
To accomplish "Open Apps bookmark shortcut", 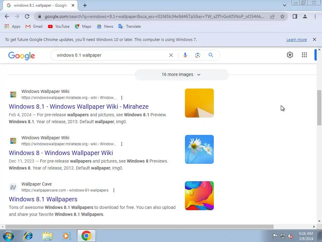I will tap(12, 26).
